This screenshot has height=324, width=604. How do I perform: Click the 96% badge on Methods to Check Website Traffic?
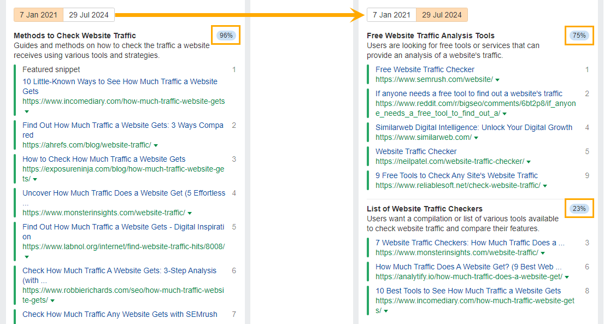226,35
